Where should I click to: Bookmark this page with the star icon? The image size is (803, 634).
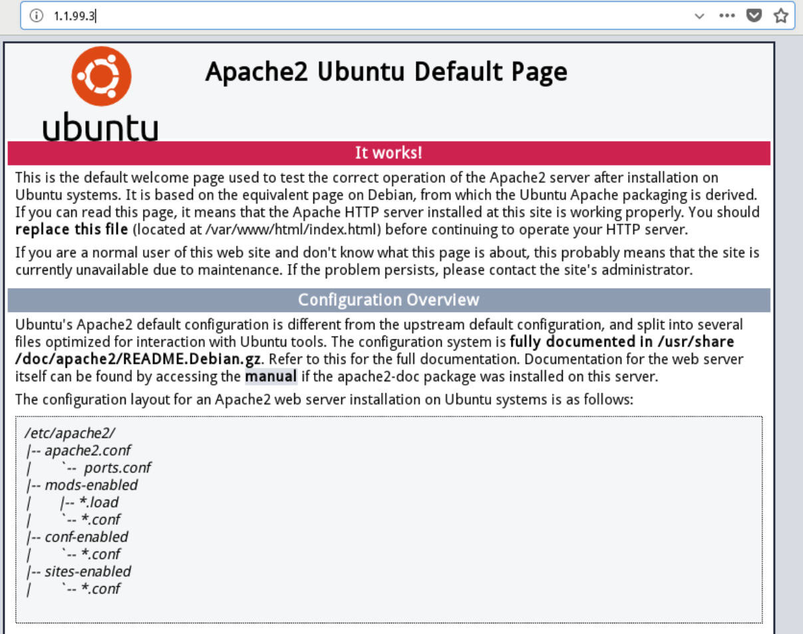click(781, 16)
